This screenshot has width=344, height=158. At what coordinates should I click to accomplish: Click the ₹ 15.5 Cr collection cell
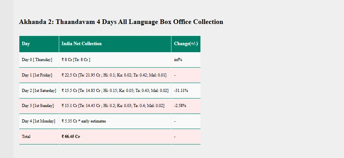pyautogui.click(x=115, y=90)
